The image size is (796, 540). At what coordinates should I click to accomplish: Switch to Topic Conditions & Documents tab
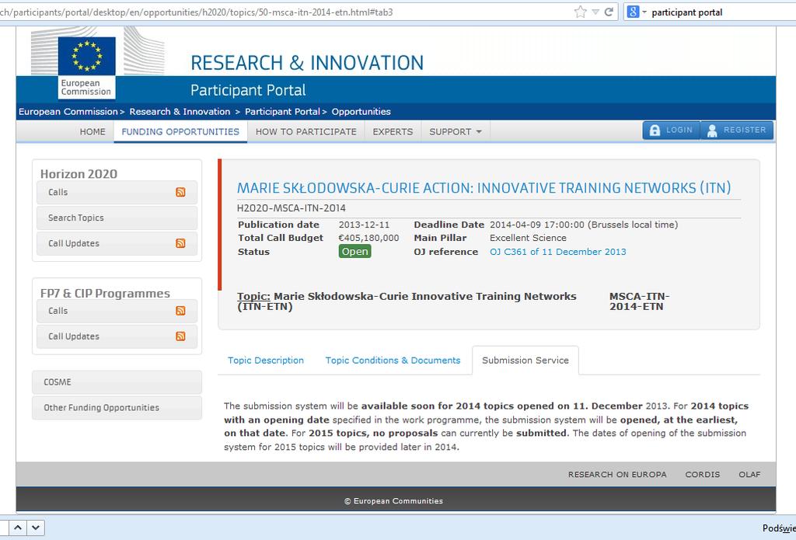click(393, 361)
